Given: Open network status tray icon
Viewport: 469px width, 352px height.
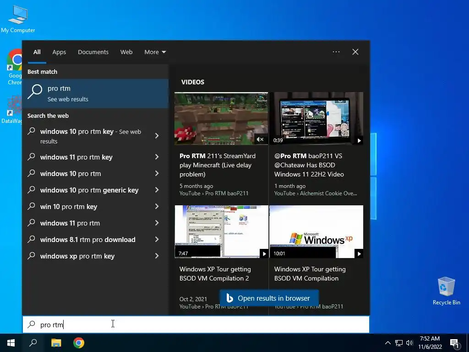Looking at the screenshot, I should [x=399, y=343].
